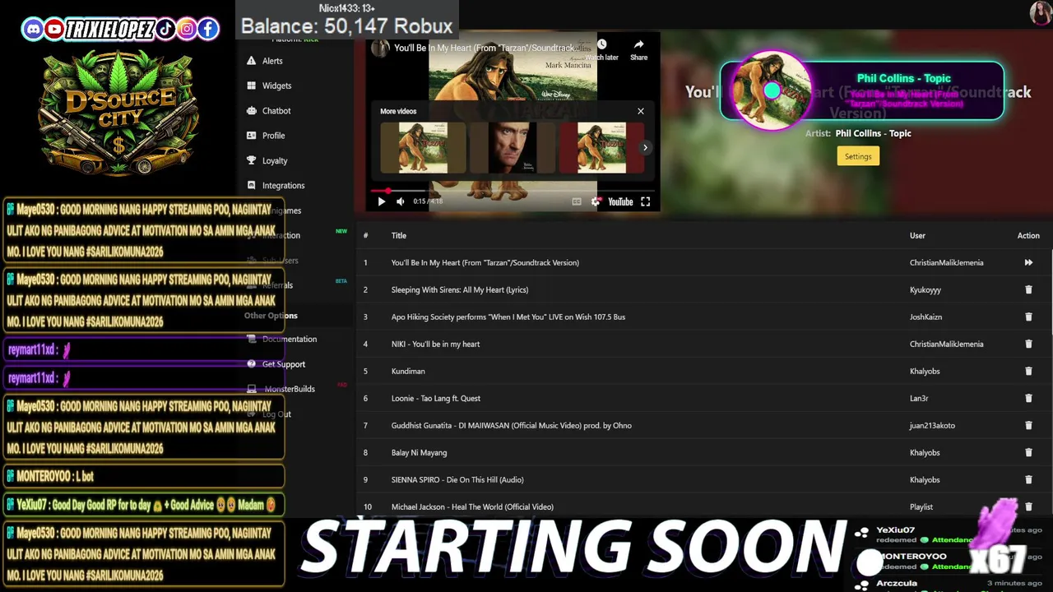
Task: Select the Phil Collins face thumbnail
Action: 513,148
